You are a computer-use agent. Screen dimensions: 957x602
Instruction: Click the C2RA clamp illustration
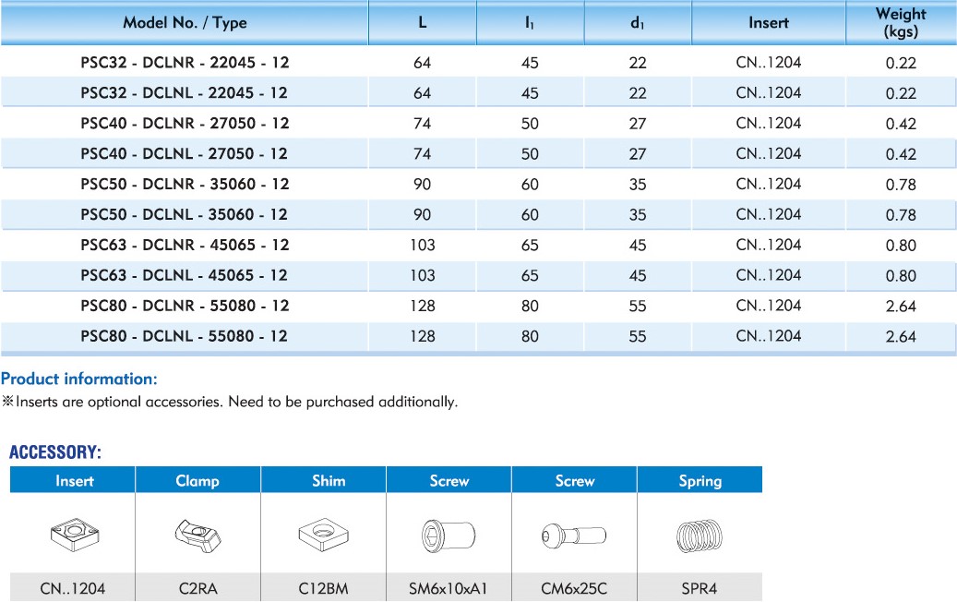pos(197,535)
